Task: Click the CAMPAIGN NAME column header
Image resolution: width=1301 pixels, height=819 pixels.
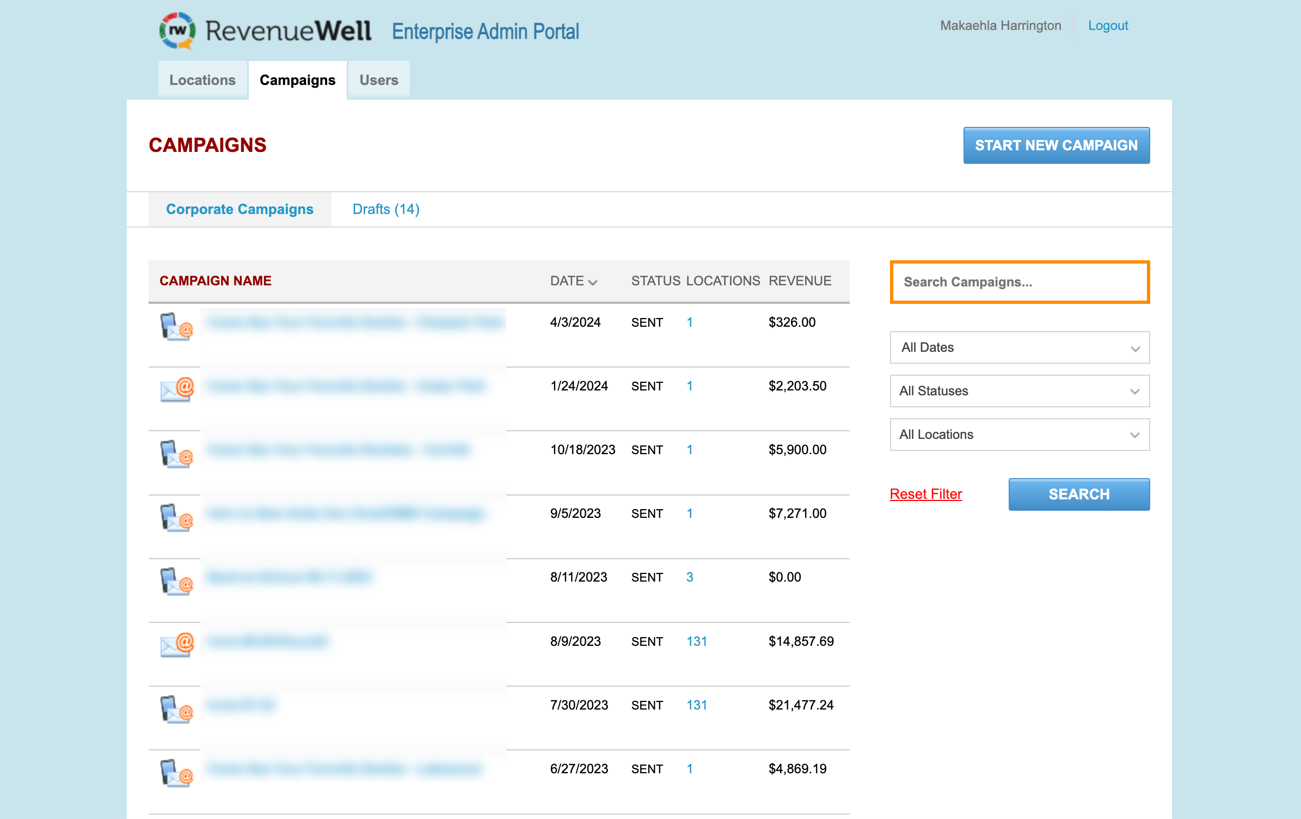Action: 216,281
